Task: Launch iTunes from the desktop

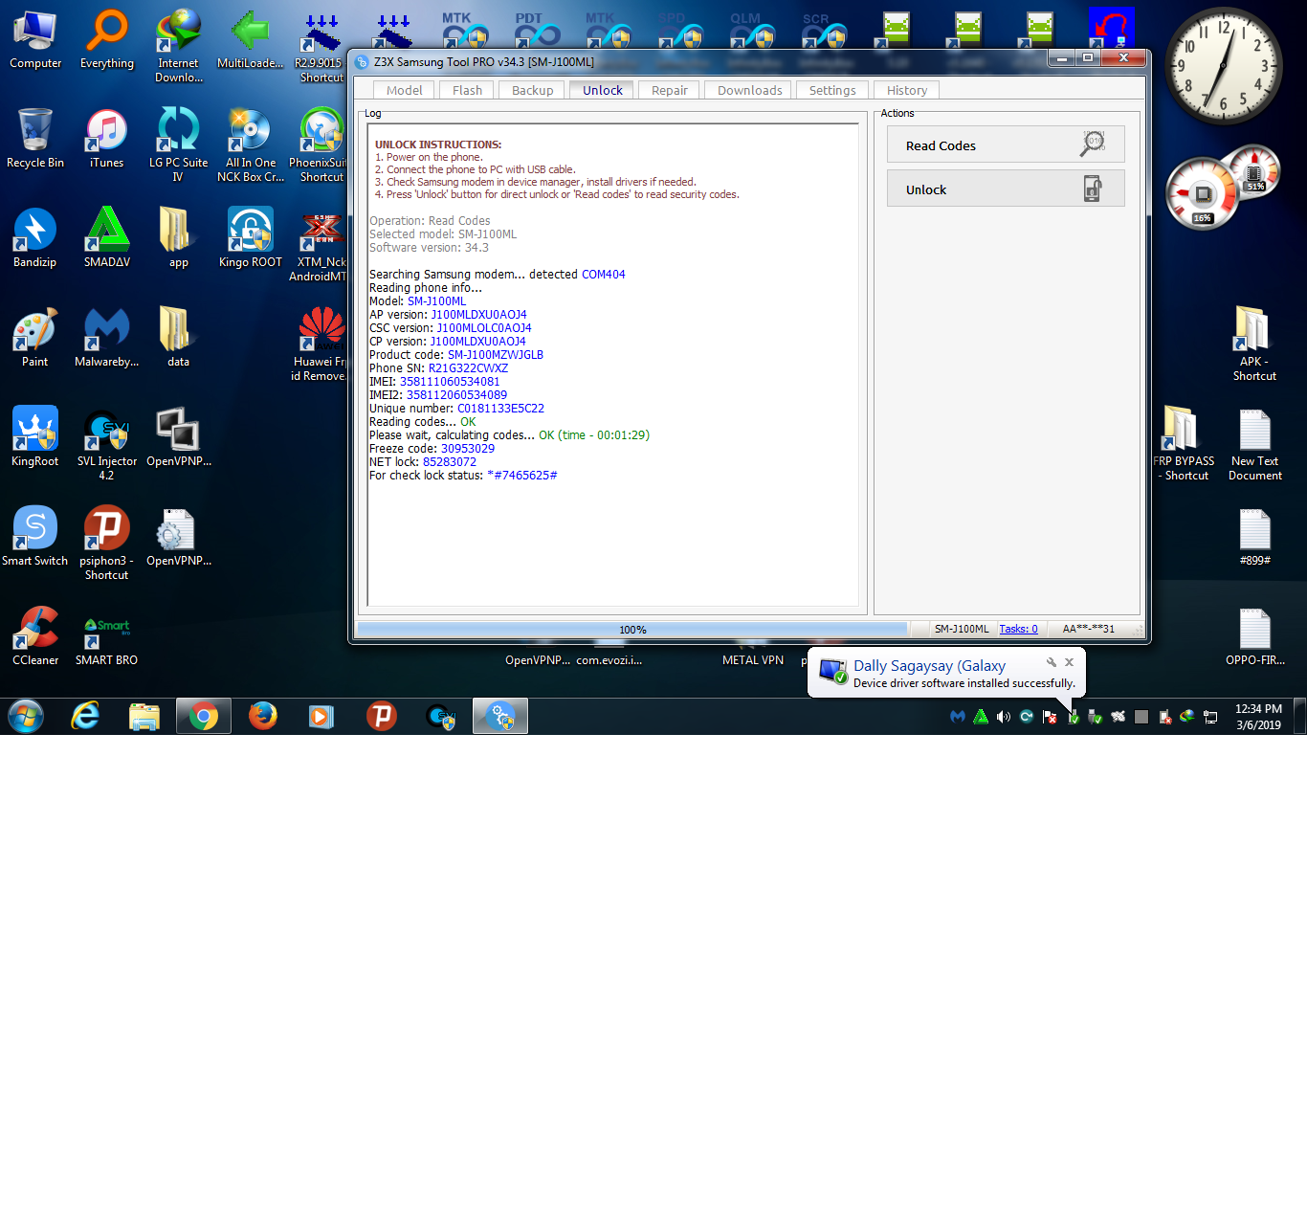Action: 107,140
